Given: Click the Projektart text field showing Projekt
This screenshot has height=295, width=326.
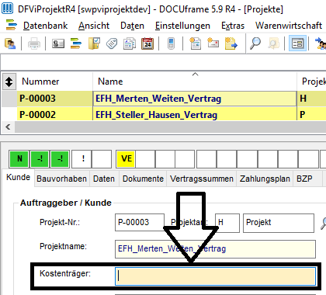Looking at the screenshot, I should (279, 223).
